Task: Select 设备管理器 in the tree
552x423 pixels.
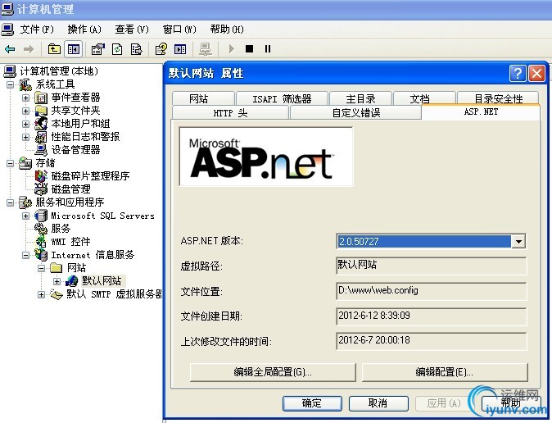Action: tap(75, 150)
